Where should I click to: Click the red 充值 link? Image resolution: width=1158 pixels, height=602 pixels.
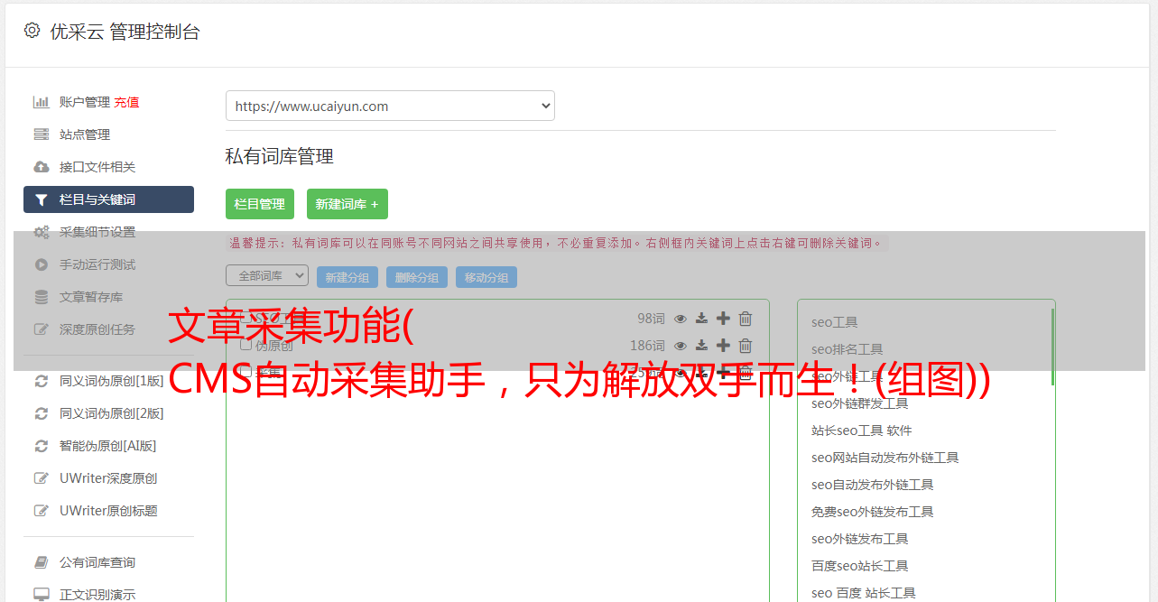coord(126,102)
